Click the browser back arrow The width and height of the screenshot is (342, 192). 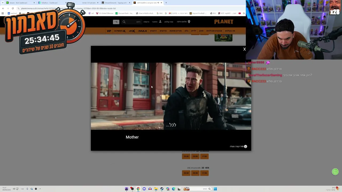[3, 8]
